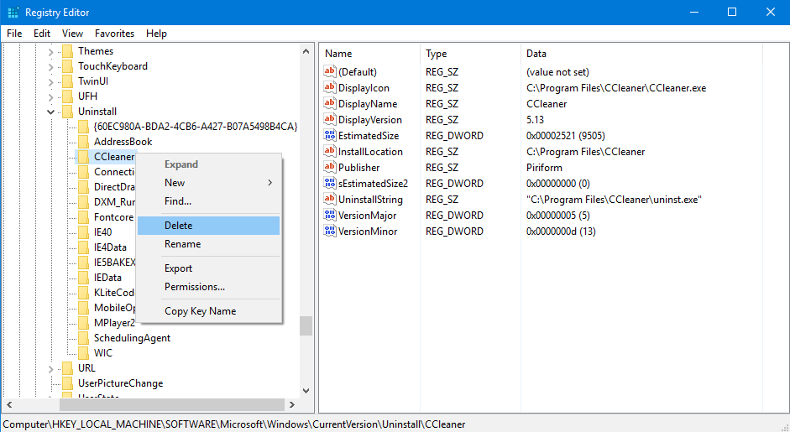Click the TwinUI folder icon
Viewport: 790px width, 432px height.
point(67,81)
